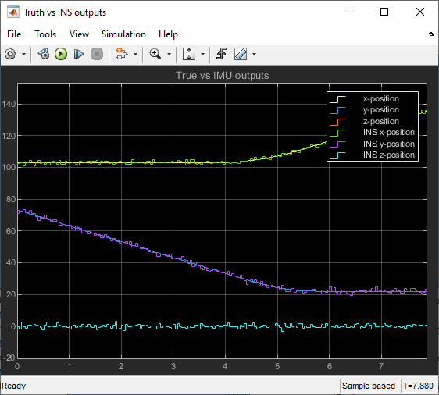
Task: Open the View menu
Action: 79,34
